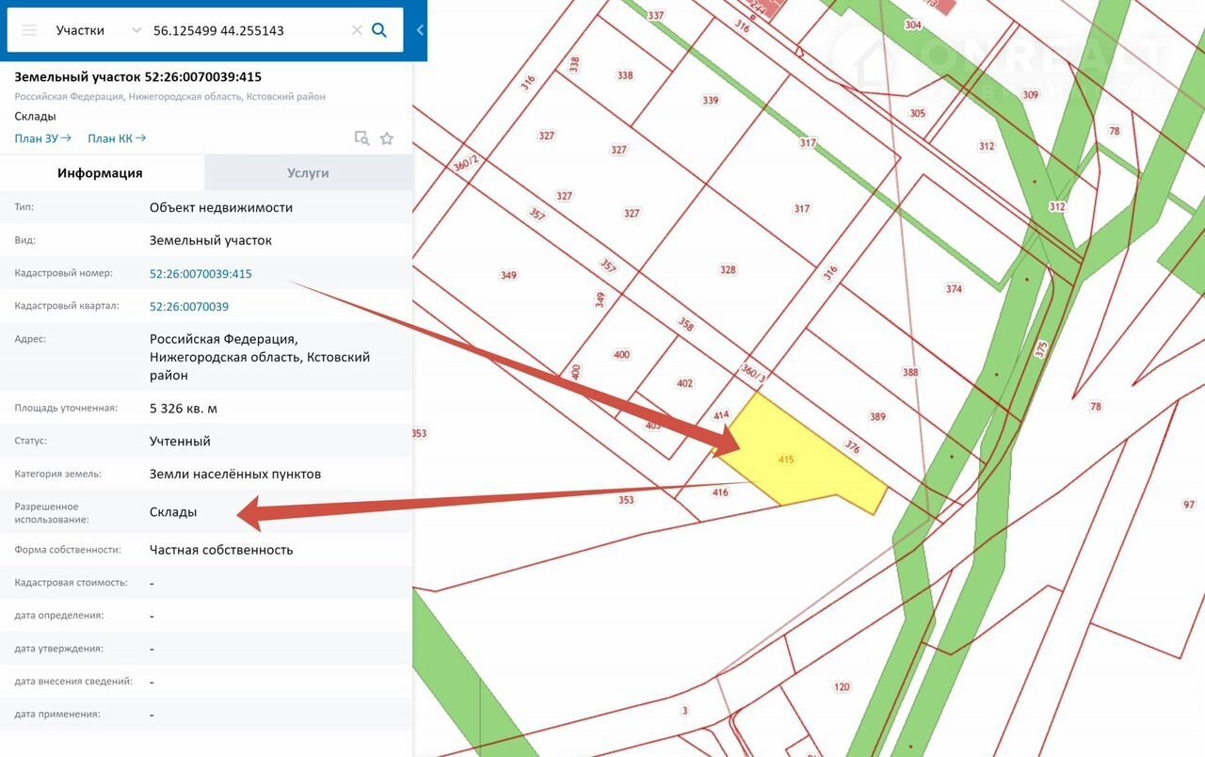Click parcel 402 on the map
Screen dimensions: 1205x757
coord(684,383)
